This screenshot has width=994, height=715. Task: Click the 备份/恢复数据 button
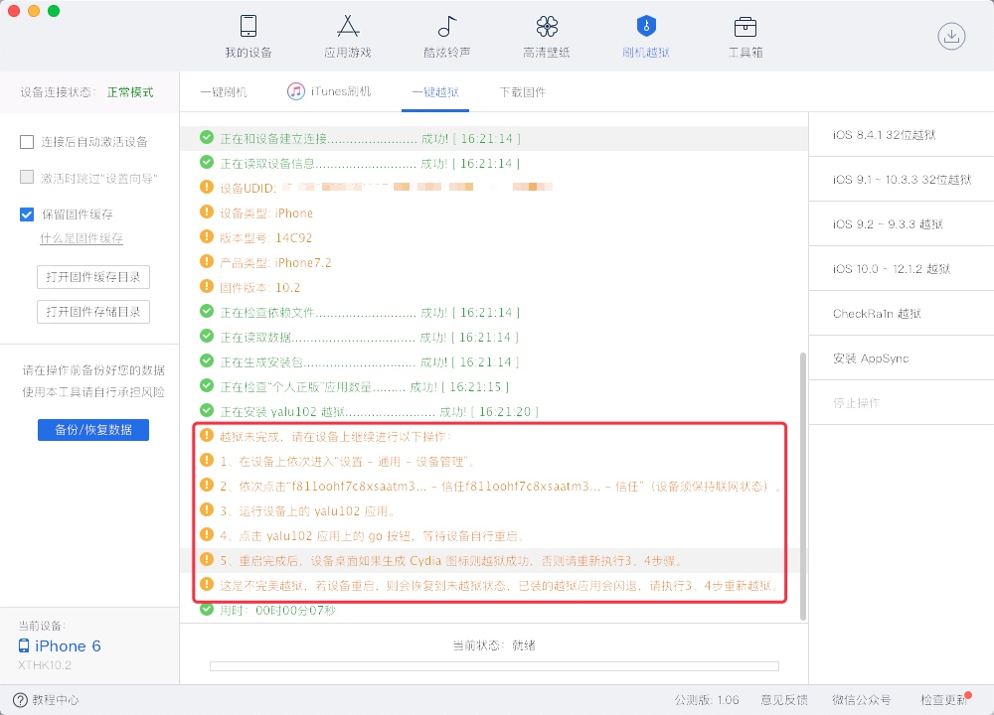pyautogui.click(x=93, y=430)
